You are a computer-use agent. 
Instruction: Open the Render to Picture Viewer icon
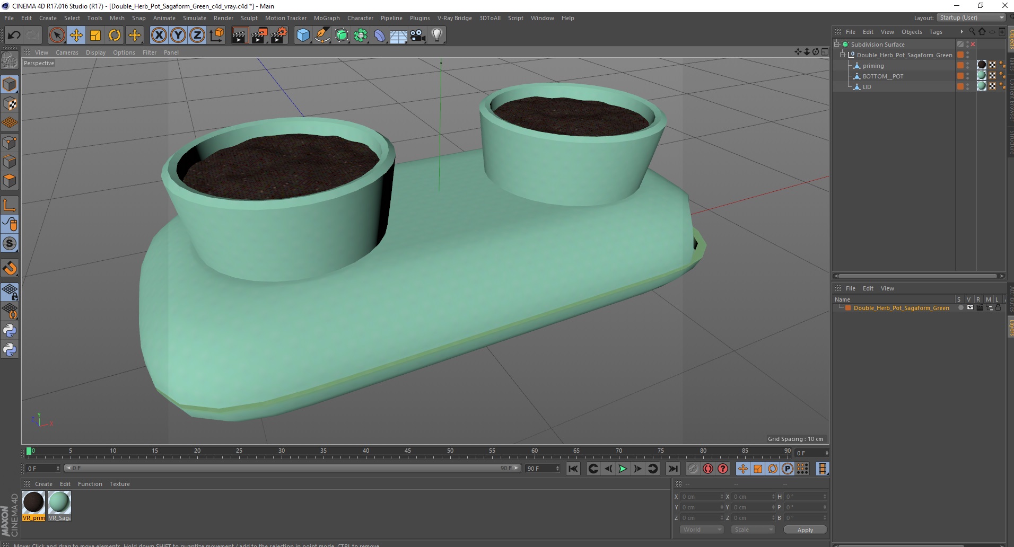259,36
